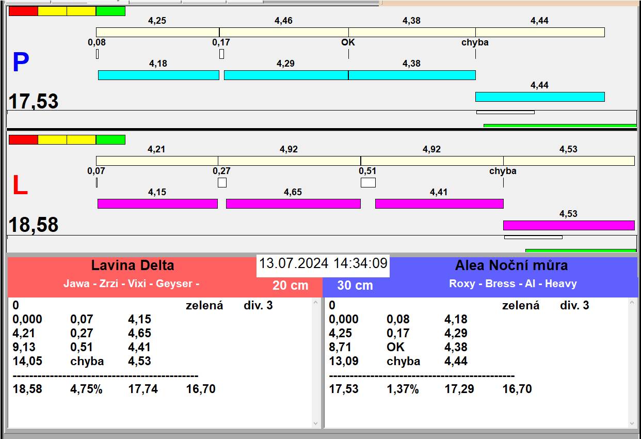Screen dimensions: 641x439
Task: Select the cyan 4,18 run bar
Action: (x=158, y=75)
